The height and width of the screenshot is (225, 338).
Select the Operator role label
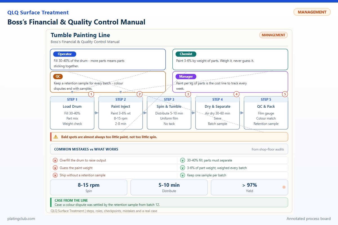click(x=65, y=54)
